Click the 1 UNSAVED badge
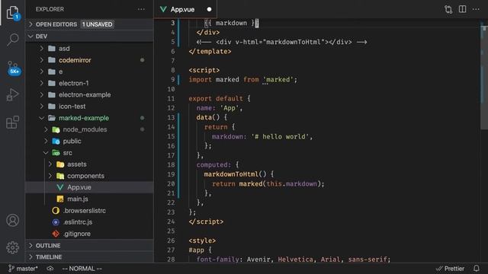The image size is (488, 274). [98, 24]
